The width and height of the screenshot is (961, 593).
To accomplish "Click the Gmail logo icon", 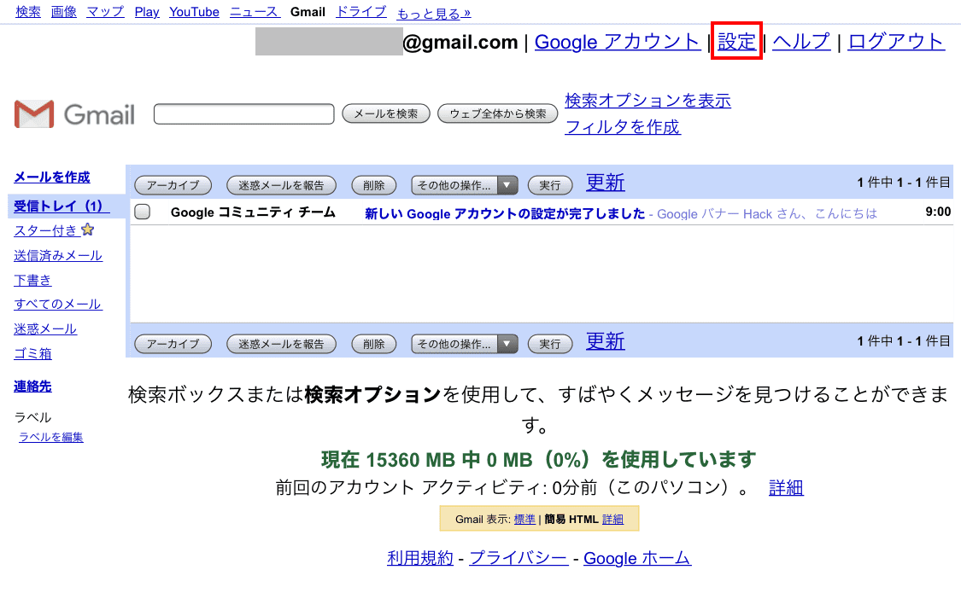I will tap(34, 113).
